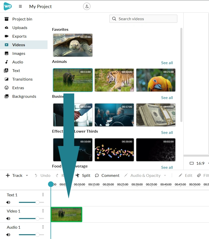Select the bear clip on Video 1 track
209x239 pixels.
tap(66, 214)
